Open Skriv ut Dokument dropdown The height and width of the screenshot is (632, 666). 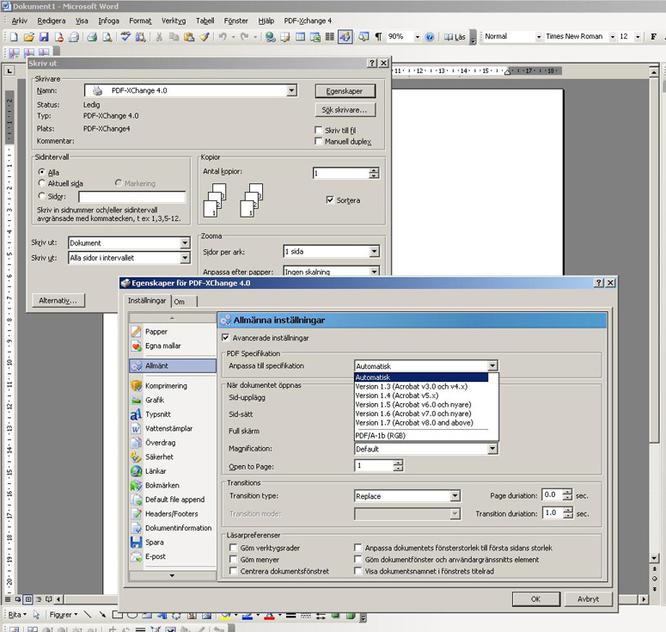coord(185,242)
